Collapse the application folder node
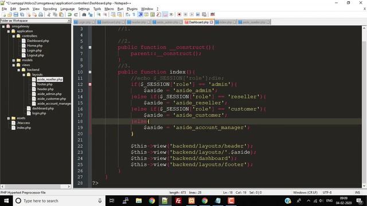 [x=9, y=31]
